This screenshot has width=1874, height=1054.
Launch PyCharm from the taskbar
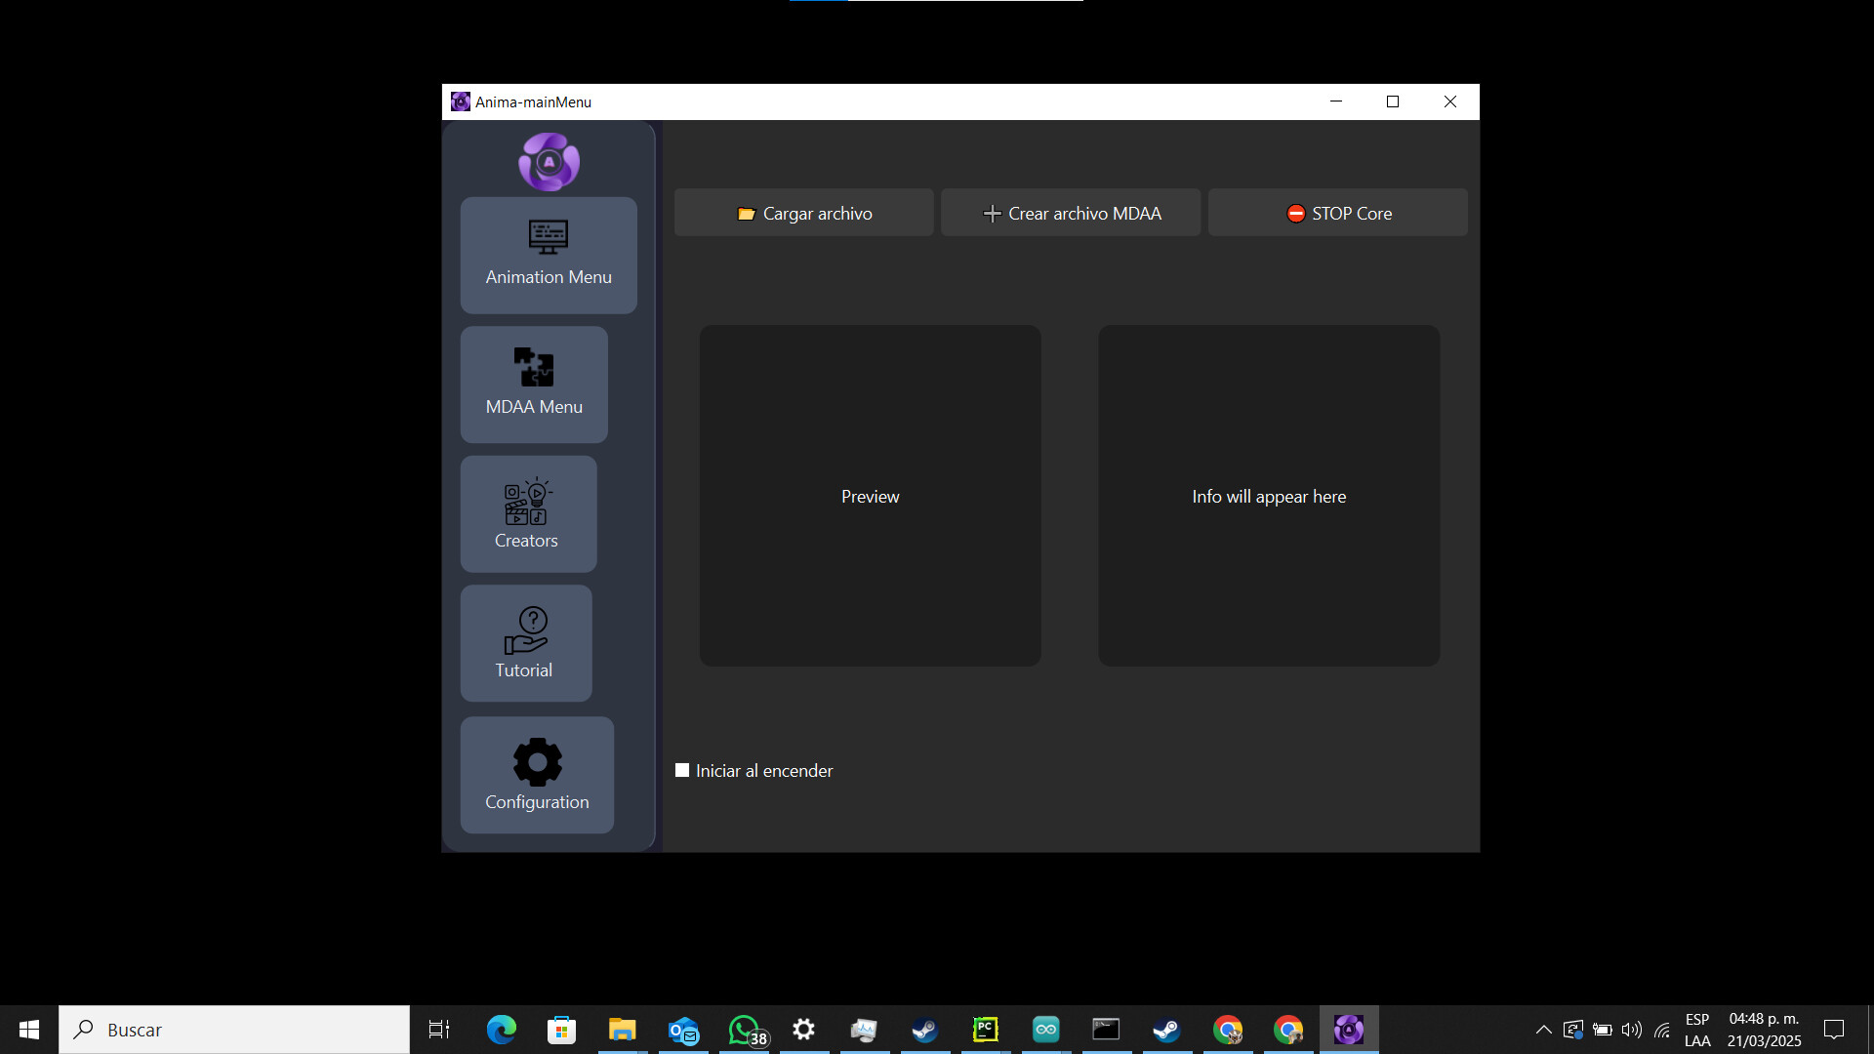pyautogui.click(x=985, y=1029)
